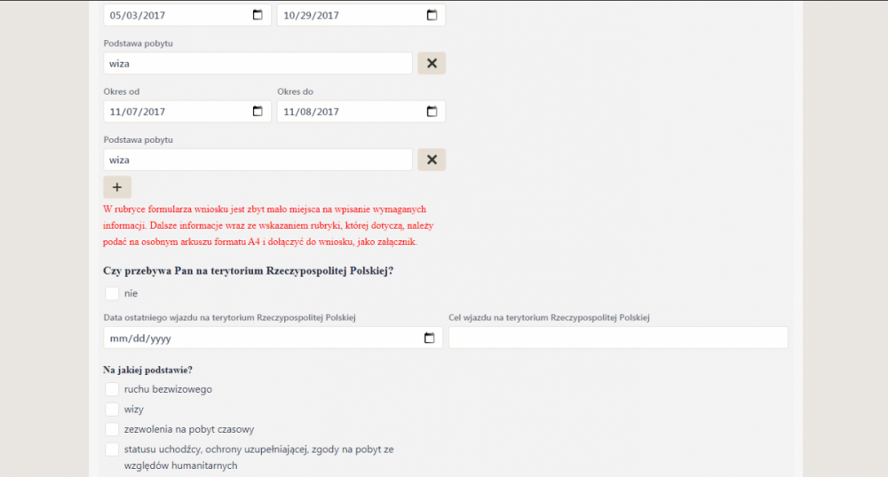This screenshot has width=888, height=477.
Task: Open calendar picker for 05/03/2017 date
Action: click(x=258, y=15)
